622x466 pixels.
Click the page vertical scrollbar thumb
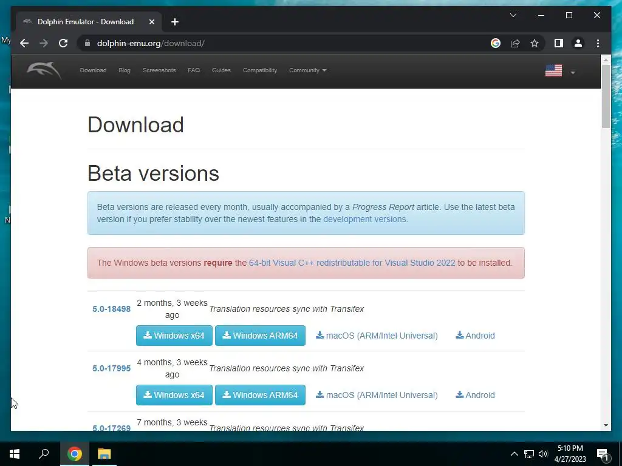point(606,96)
